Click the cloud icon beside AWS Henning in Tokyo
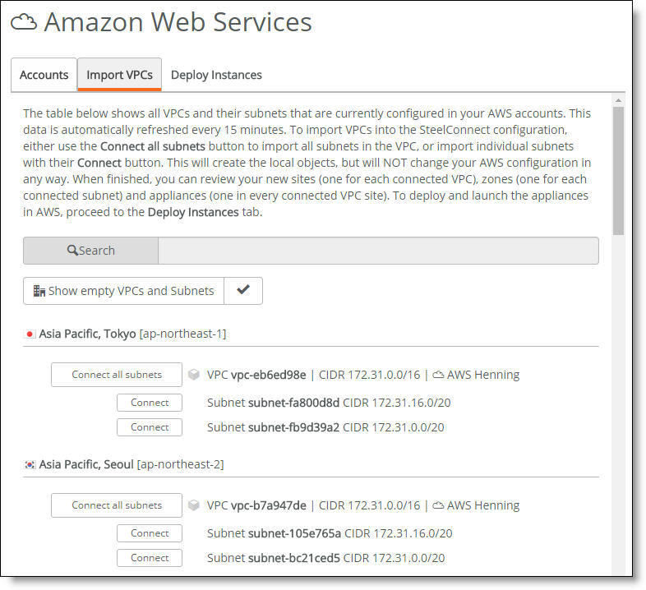 pos(438,375)
